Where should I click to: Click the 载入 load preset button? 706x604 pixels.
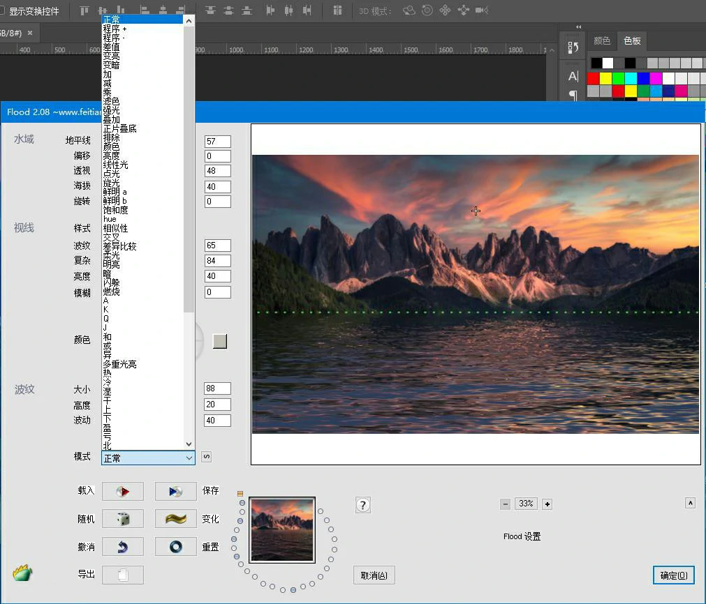coord(123,492)
